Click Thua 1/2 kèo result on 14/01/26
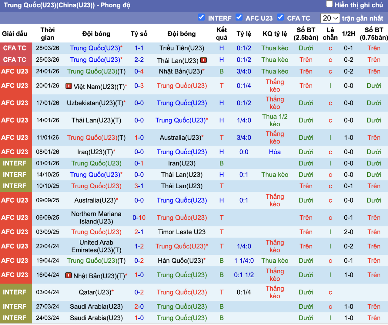Image resolution: width=388 pixels, height=325 pixels. (275, 121)
